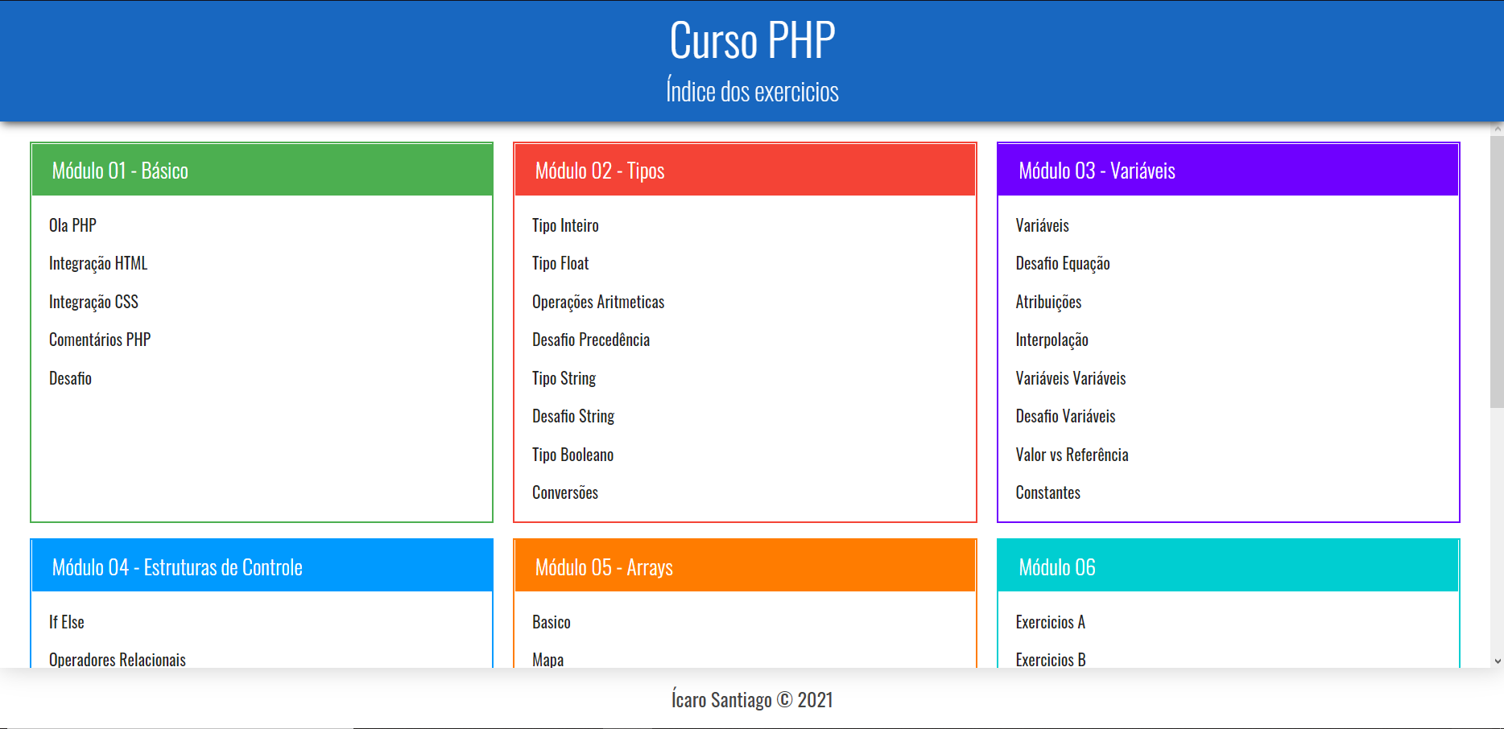
Task: Open Interpolação exercise
Action: click(1052, 340)
